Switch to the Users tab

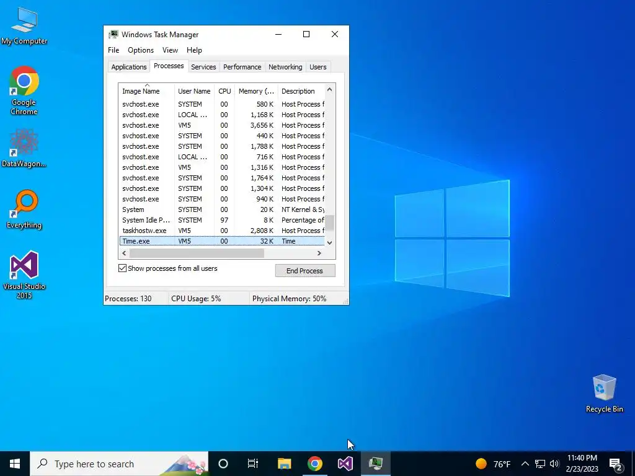[x=318, y=67]
